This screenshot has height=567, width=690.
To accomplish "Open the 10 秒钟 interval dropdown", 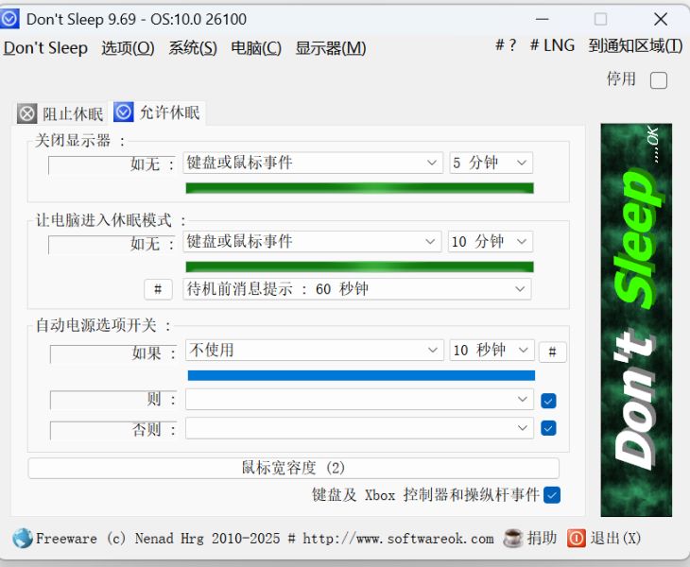I will point(492,351).
